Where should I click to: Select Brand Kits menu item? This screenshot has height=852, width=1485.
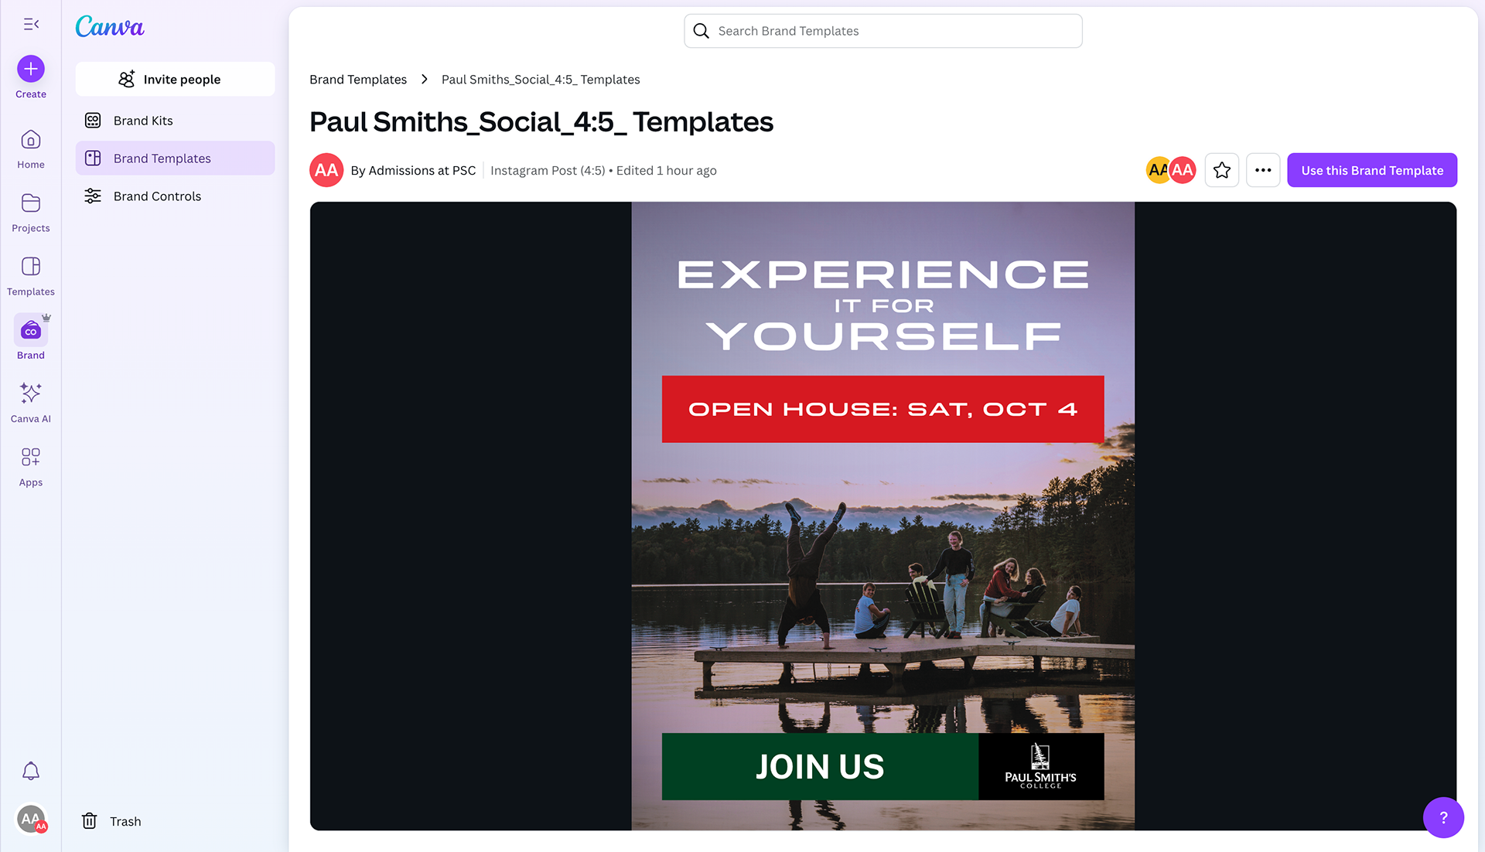143,121
